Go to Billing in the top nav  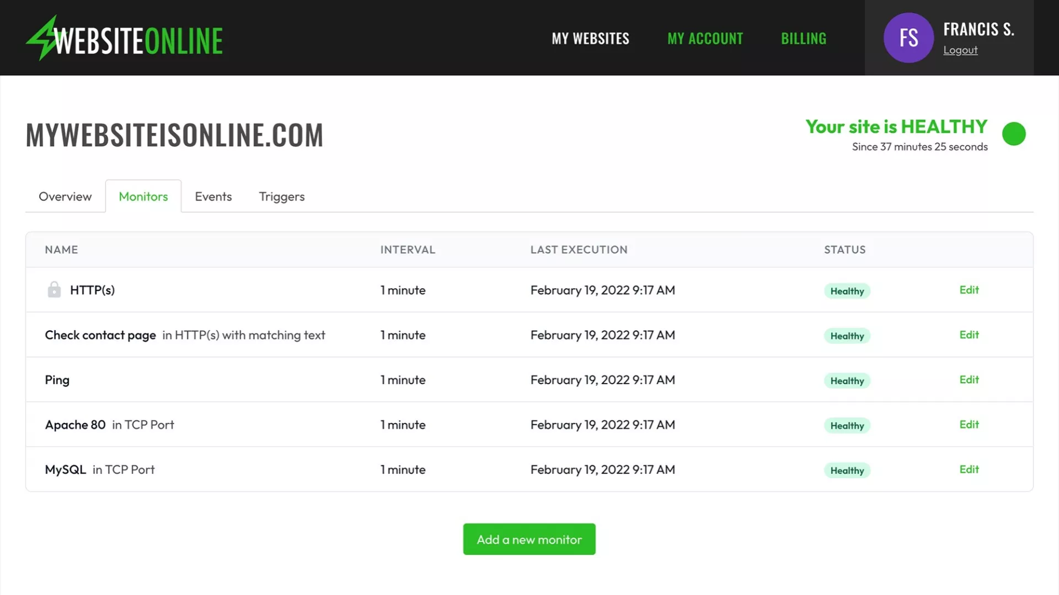[x=803, y=39]
